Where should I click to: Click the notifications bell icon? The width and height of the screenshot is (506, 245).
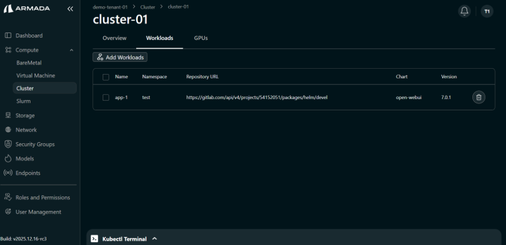[464, 11]
